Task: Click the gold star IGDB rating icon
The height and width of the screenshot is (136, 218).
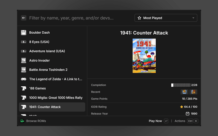Action: pos(182,107)
